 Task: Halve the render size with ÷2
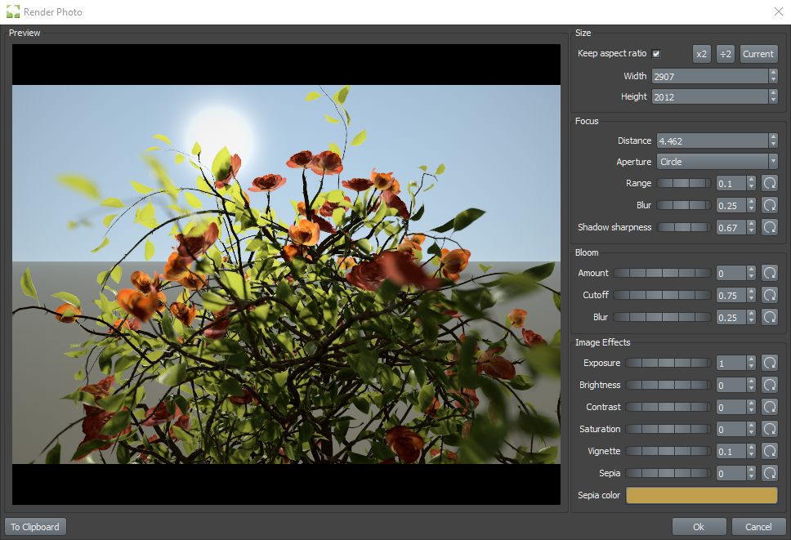(725, 54)
